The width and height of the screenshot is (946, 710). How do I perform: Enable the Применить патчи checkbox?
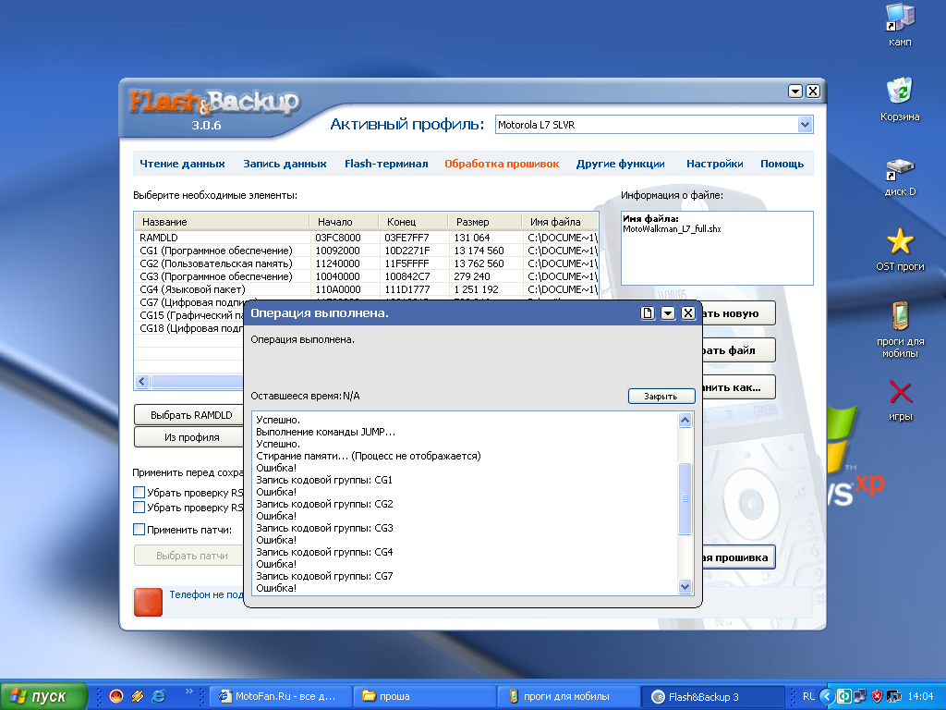click(139, 530)
